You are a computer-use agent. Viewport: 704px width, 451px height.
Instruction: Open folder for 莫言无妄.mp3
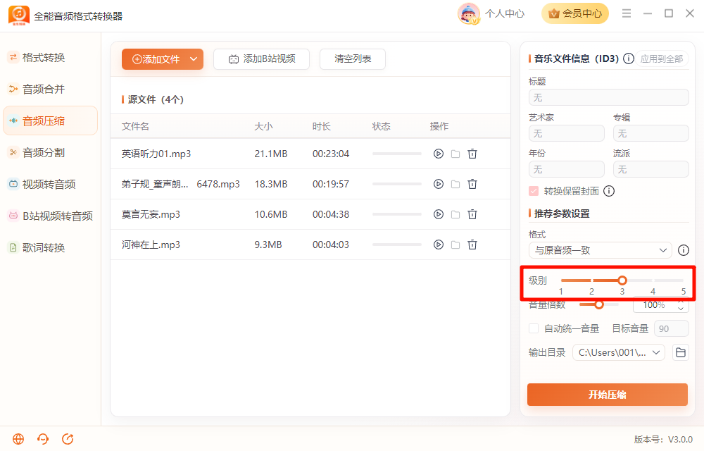pyautogui.click(x=455, y=214)
